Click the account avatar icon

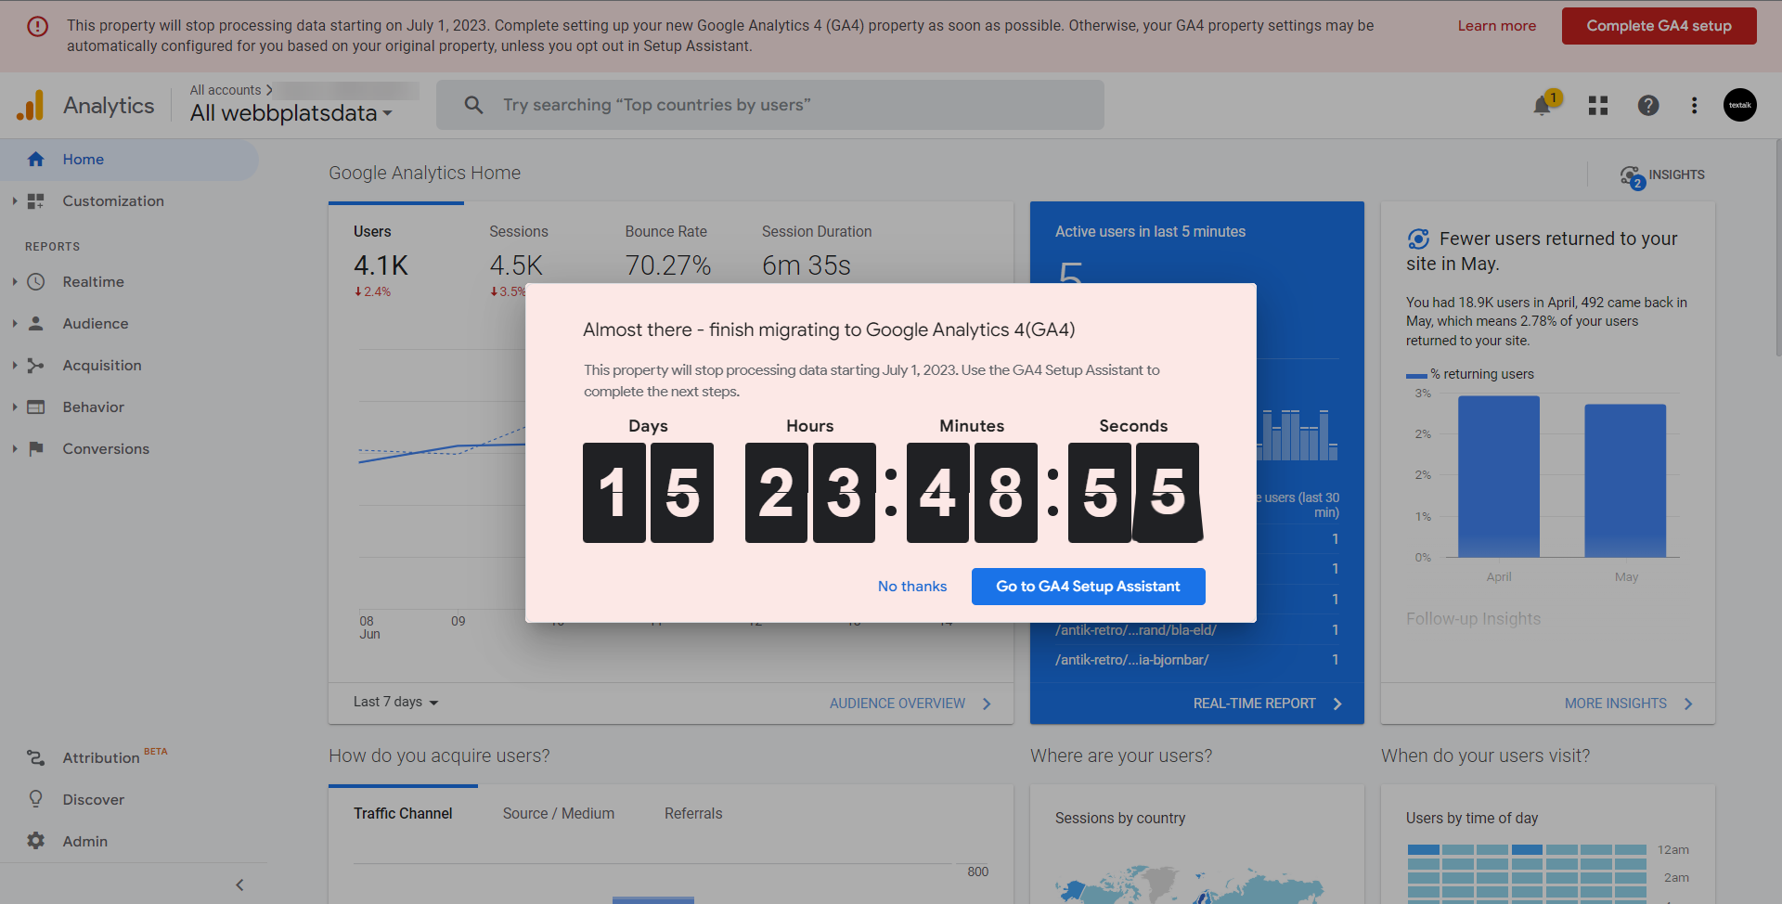point(1739,105)
